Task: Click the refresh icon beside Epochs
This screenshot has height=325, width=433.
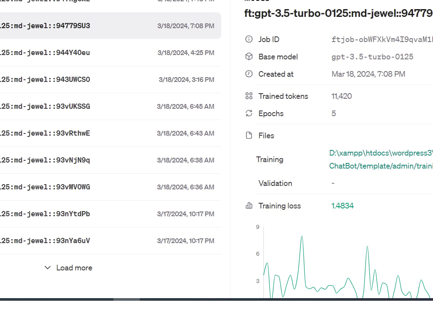Action: point(249,113)
